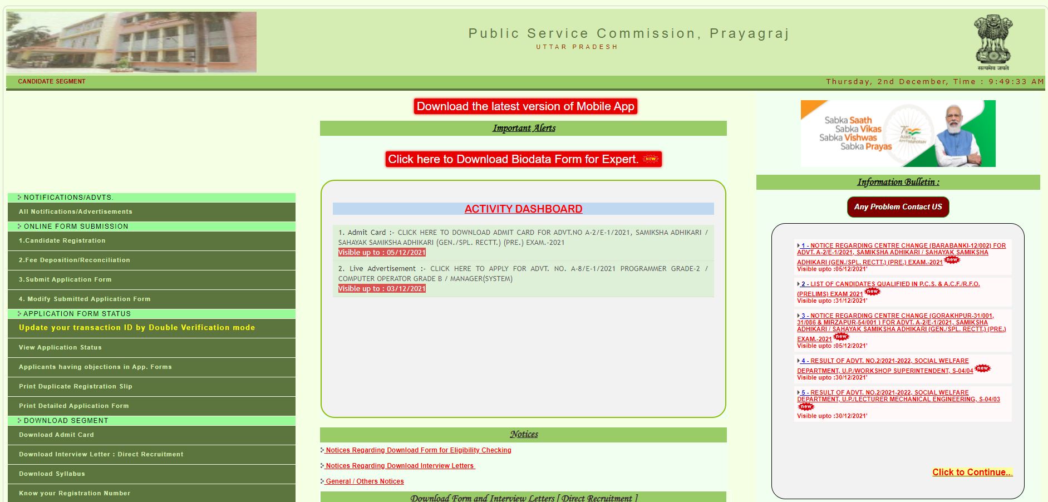Click arrow icon next to APPLICATION FORM STATUS heading
The image size is (1048, 502).
coord(19,314)
